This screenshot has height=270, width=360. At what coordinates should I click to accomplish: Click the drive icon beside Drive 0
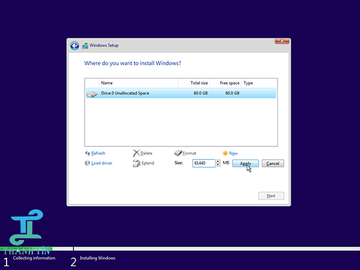point(92,94)
